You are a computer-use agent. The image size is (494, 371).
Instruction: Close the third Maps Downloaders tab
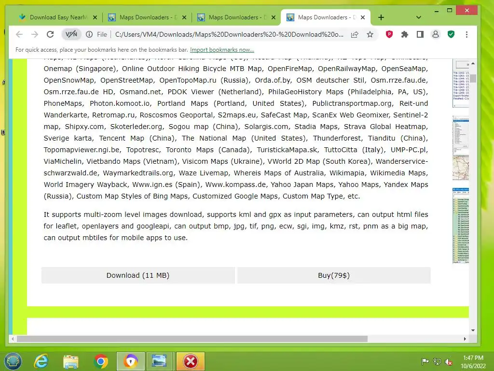(x=274, y=18)
